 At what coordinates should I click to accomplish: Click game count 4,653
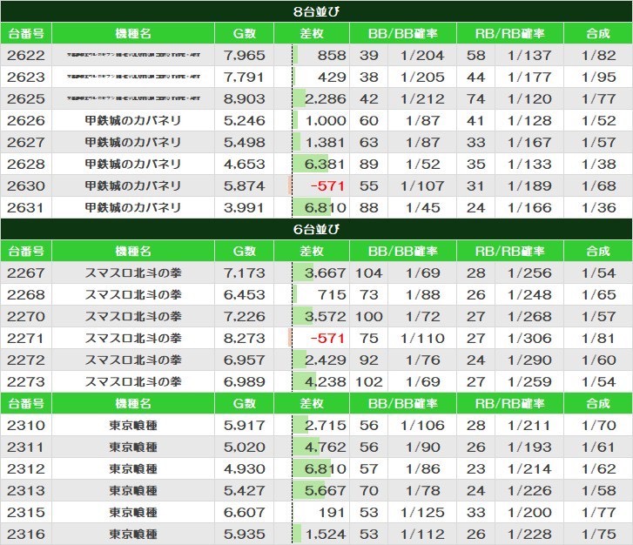[245, 165]
